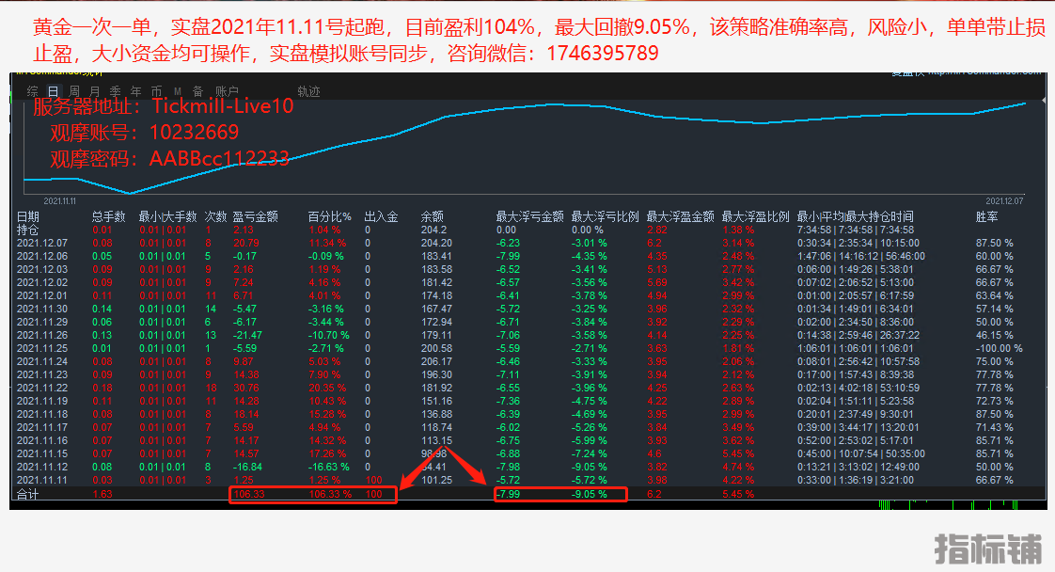This screenshot has height=572, width=1055.
Task: Click the 合计 totals row label
Action: [28, 494]
